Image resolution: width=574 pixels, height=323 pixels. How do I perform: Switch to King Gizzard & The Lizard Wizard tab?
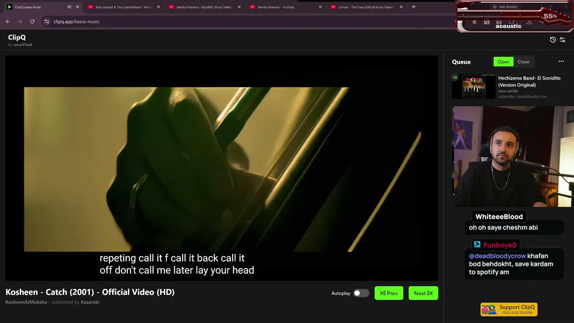tap(123, 7)
